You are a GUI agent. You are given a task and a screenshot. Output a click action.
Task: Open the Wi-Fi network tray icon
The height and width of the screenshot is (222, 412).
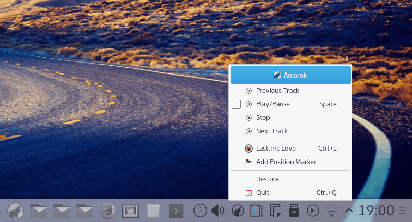[x=332, y=211]
